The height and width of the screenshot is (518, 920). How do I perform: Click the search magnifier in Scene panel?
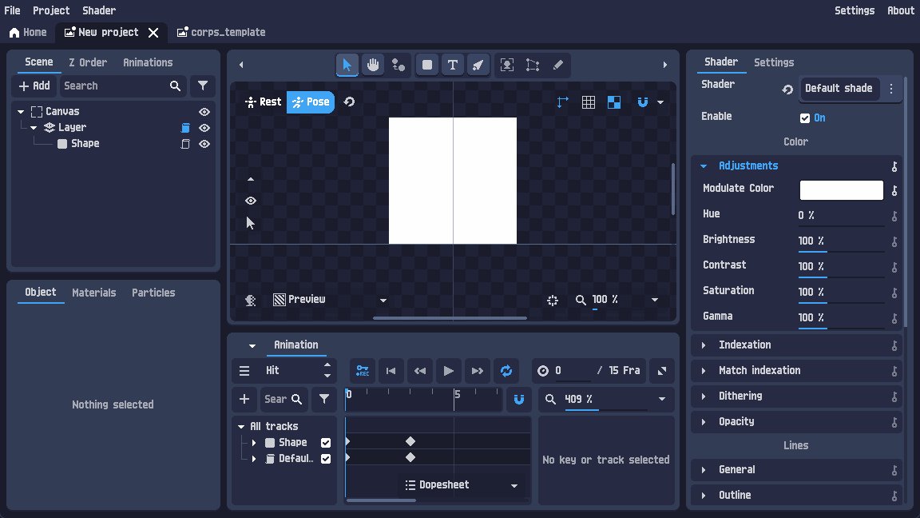click(x=175, y=86)
